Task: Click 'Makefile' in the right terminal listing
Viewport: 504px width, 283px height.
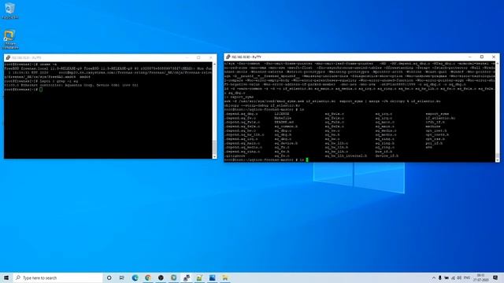Action: 283,118
